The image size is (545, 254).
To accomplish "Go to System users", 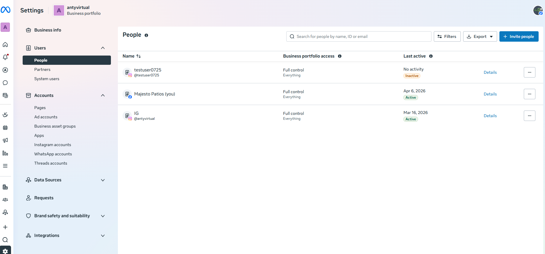I will pyautogui.click(x=47, y=79).
